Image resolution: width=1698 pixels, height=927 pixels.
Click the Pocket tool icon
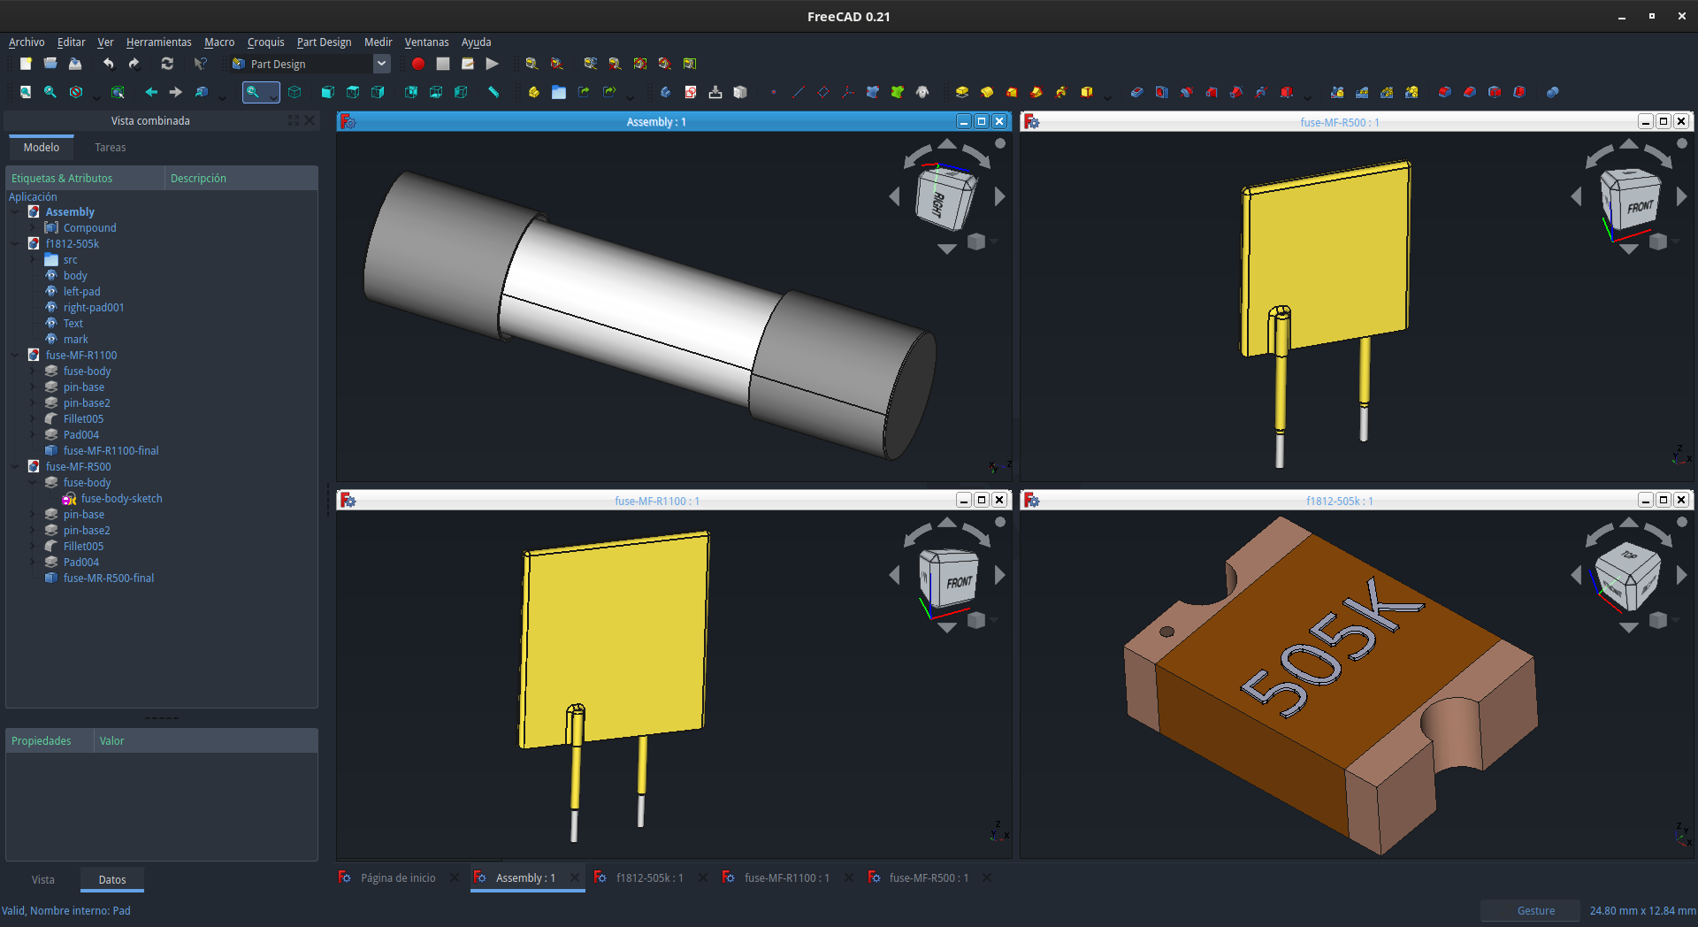[x=1137, y=92]
